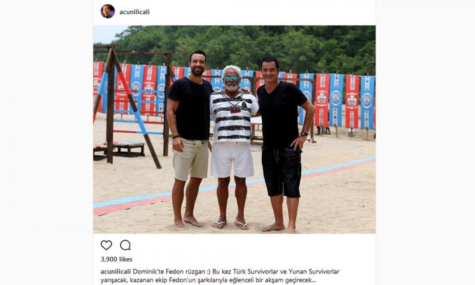
Task: Click the rightmost blue banner in photo
Action: point(367,102)
